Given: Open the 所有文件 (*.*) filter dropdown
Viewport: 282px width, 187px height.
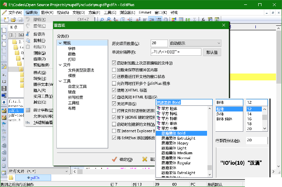Looking at the screenshot, I should [39, 171].
